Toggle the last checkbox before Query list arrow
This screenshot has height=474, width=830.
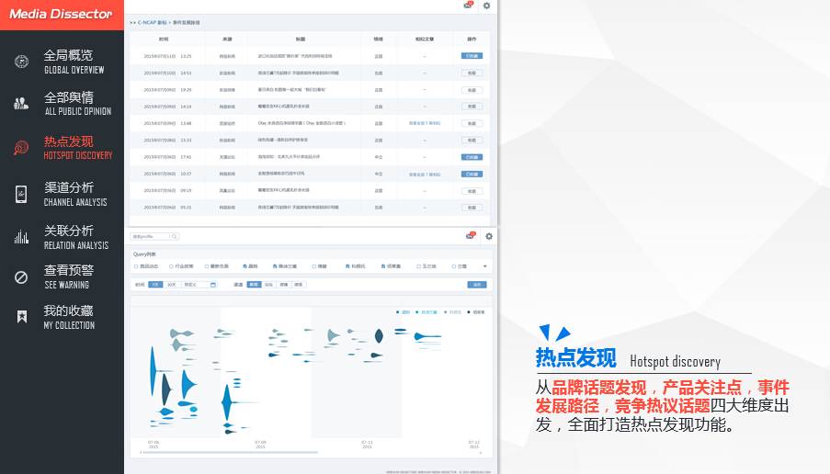tap(454, 266)
